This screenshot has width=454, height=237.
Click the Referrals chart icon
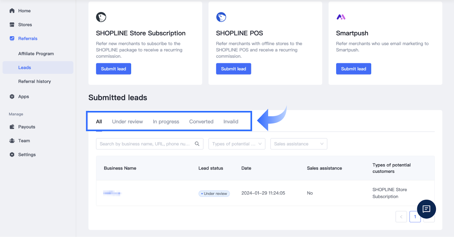tap(12, 39)
